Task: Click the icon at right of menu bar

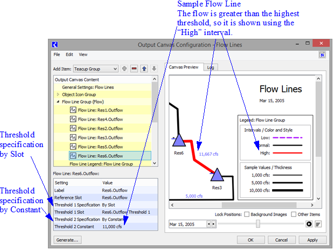Action: point(322,54)
